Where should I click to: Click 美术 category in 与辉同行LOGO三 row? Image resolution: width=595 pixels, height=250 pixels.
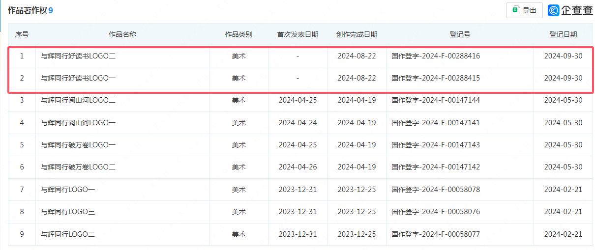coord(238,212)
